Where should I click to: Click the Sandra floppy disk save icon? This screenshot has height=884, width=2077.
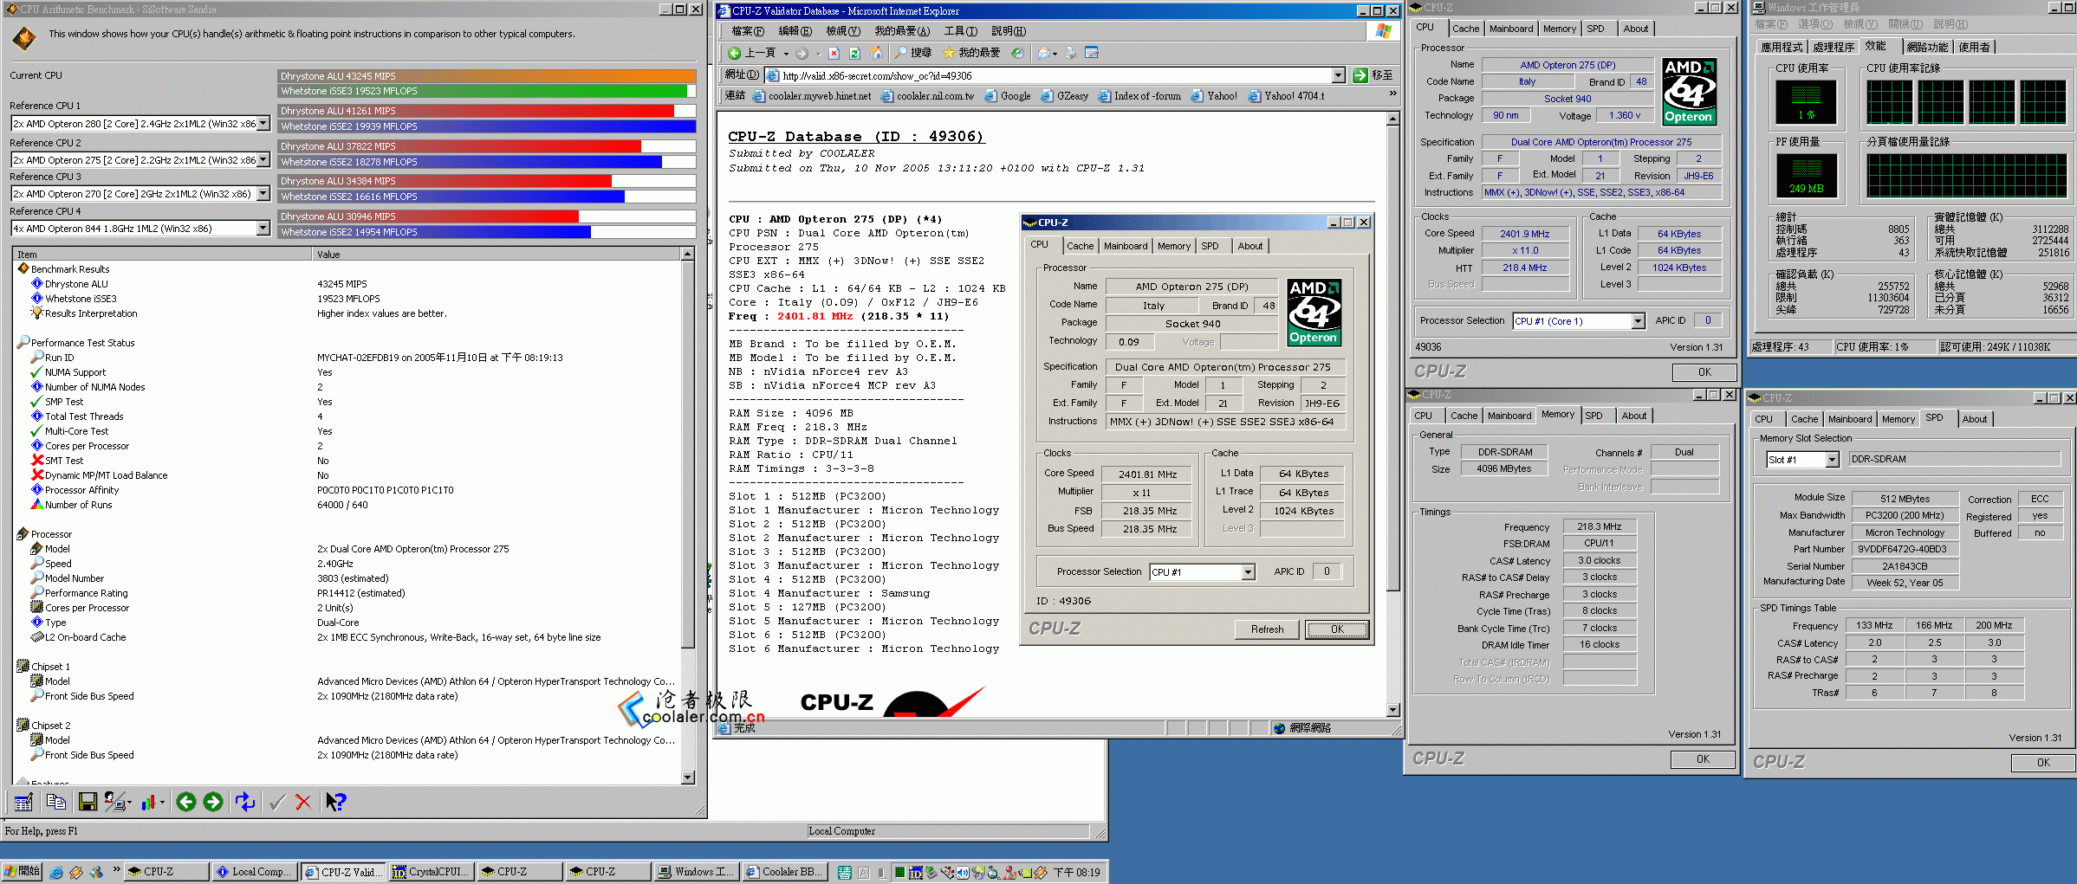click(88, 802)
